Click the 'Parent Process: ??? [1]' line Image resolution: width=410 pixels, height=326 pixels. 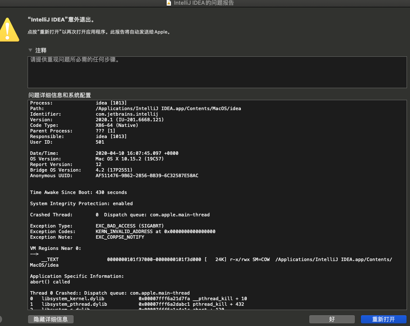pos(72,131)
